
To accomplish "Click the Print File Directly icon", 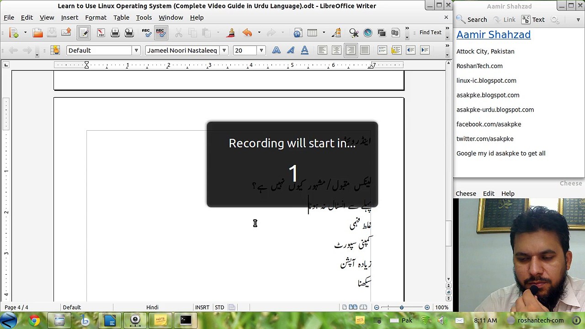I will [x=115, y=33].
